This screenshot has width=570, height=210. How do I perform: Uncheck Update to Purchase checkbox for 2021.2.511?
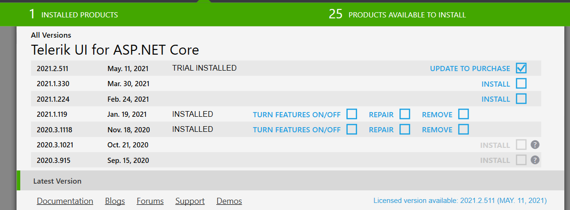[x=521, y=68]
